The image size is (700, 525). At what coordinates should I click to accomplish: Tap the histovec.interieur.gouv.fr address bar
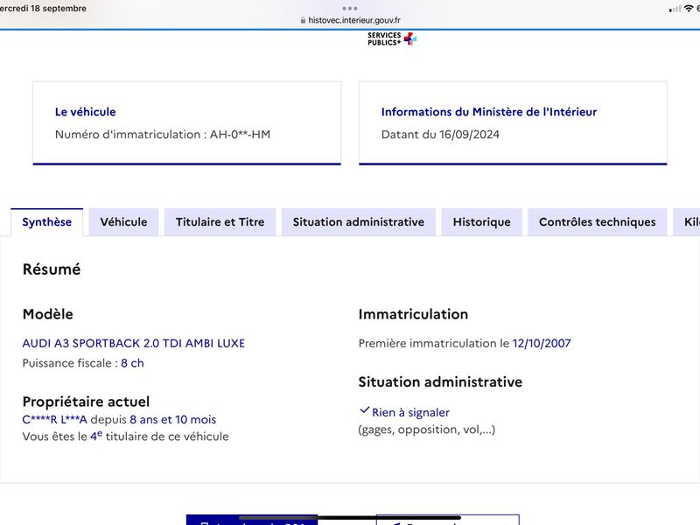tap(351, 20)
